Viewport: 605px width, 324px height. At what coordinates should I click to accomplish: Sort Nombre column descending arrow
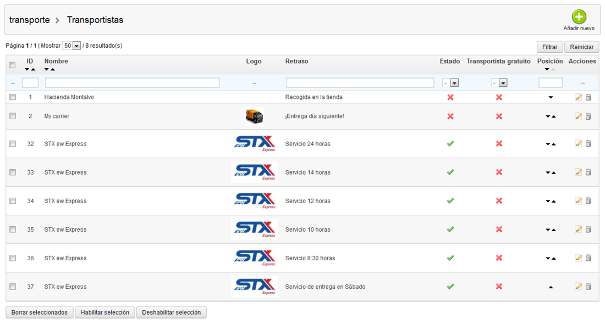pyautogui.click(x=47, y=69)
